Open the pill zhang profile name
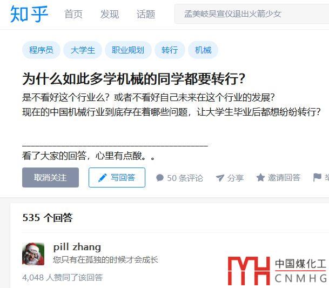This screenshot has height=288, width=329. point(77,247)
